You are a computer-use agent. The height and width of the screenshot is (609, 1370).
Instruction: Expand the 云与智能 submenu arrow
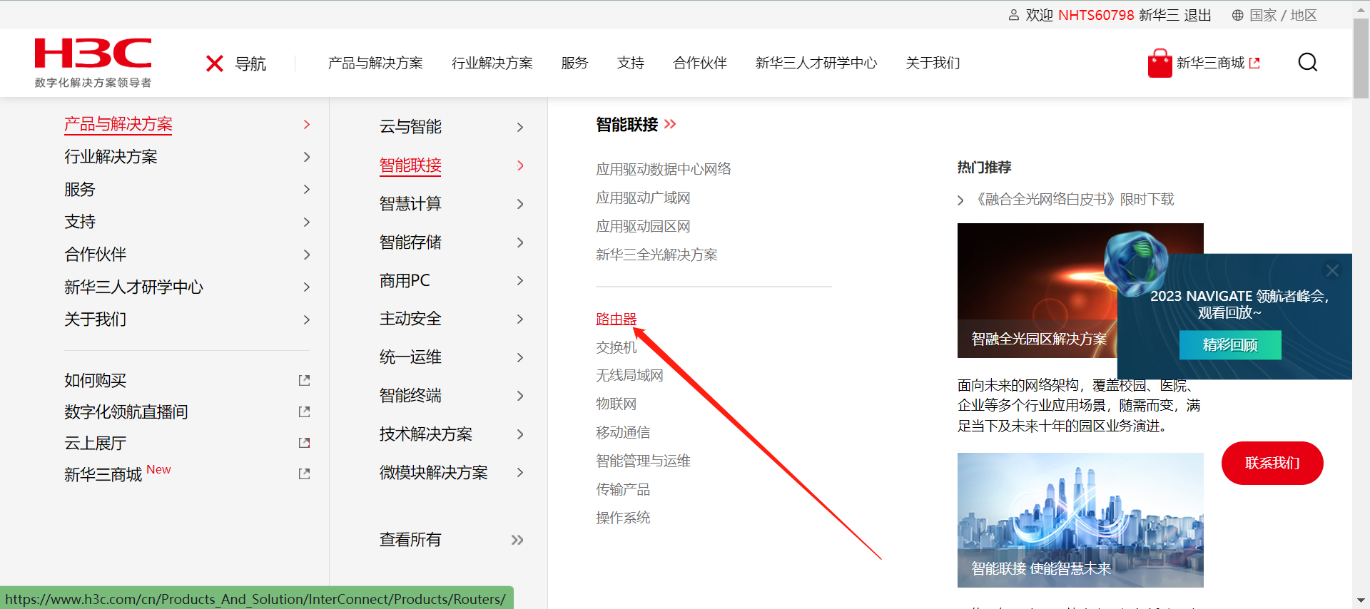[520, 127]
